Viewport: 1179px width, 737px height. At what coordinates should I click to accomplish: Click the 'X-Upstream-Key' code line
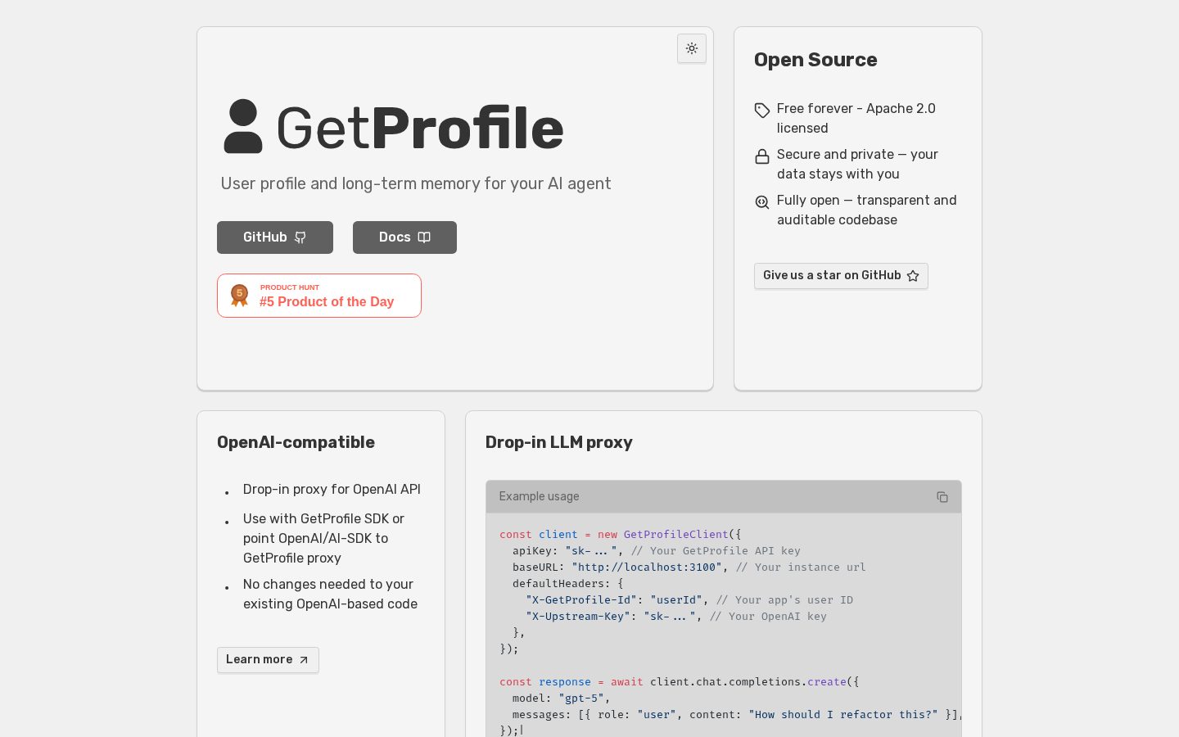pyautogui.click(x=676, y=616)
